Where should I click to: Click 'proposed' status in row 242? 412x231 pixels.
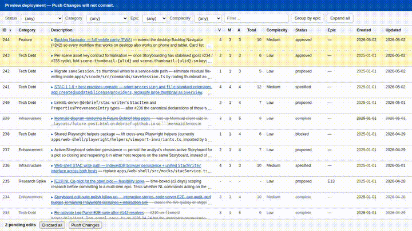(x=303, y=71)
